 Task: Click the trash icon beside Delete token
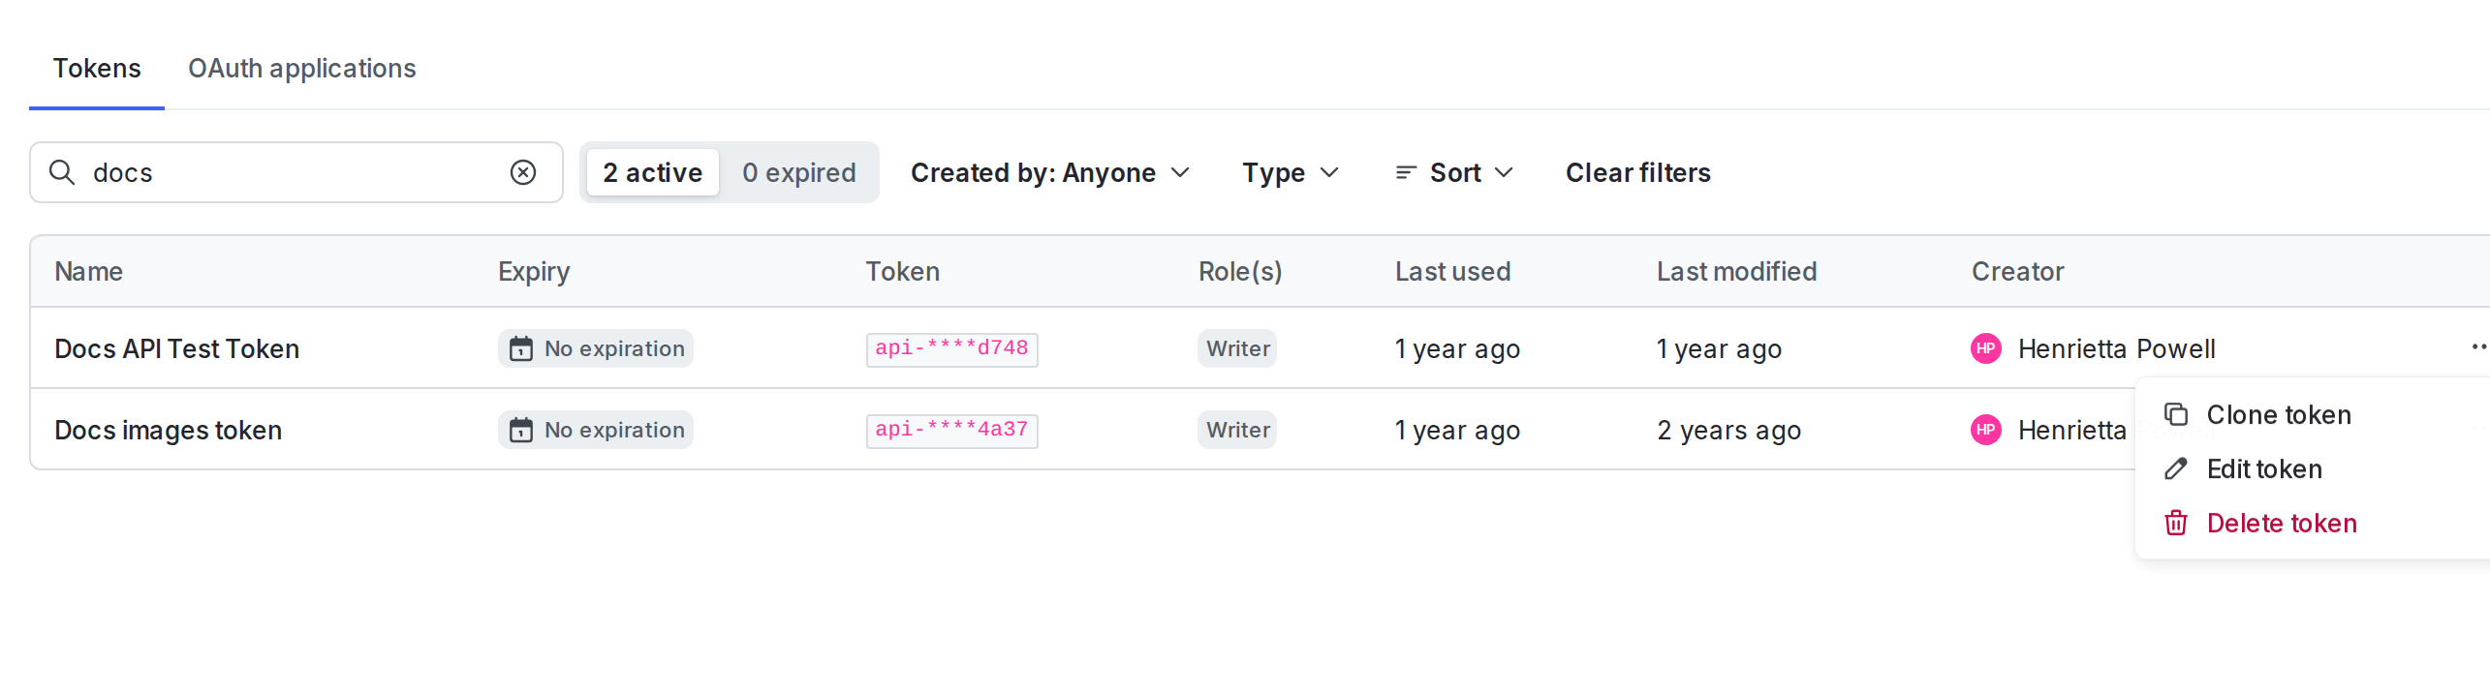(2176, 523)
